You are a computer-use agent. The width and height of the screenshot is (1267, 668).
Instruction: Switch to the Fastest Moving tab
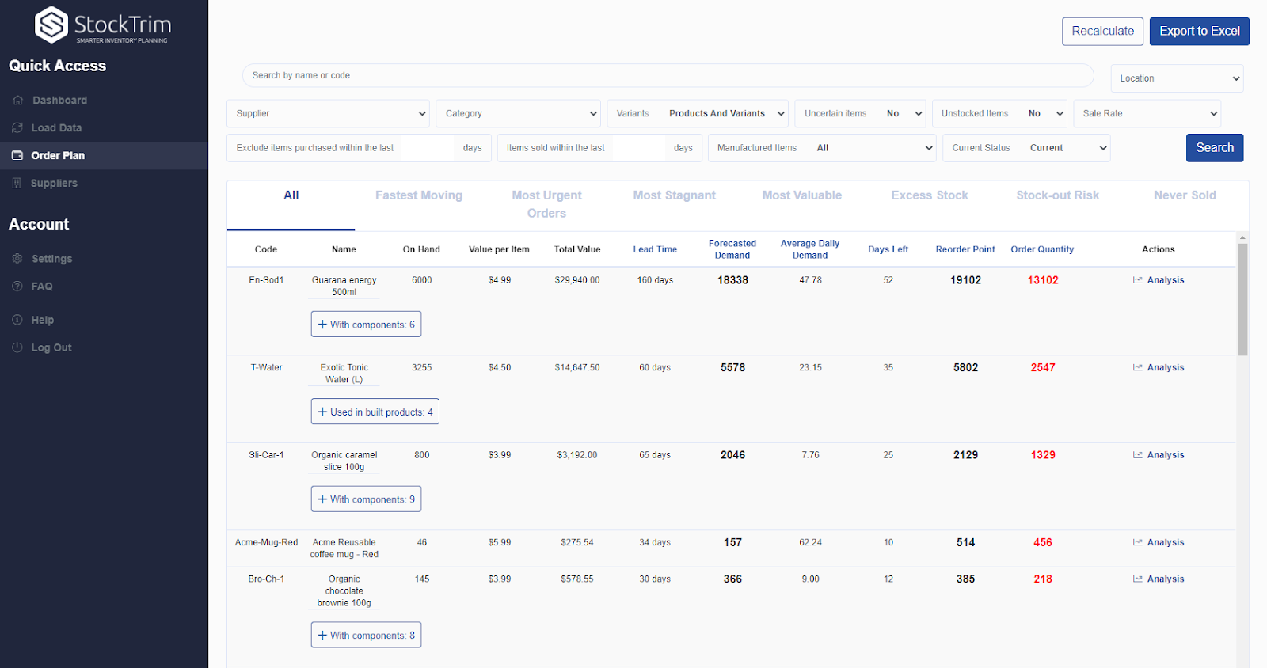pos(419,195)
